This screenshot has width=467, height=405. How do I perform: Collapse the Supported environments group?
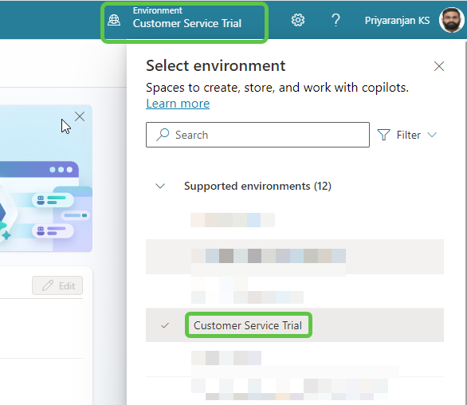[x=160, y=187]
